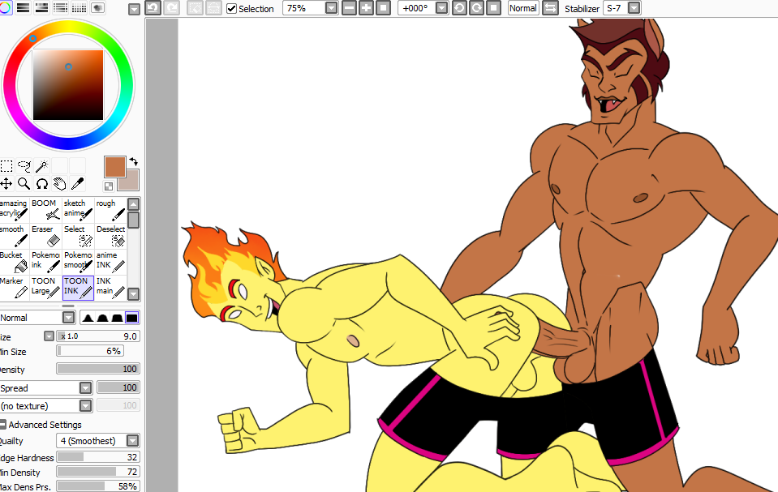The image size is (778, 492).
Task: Select the Lasso selection tool
Action: click(24, 166)
